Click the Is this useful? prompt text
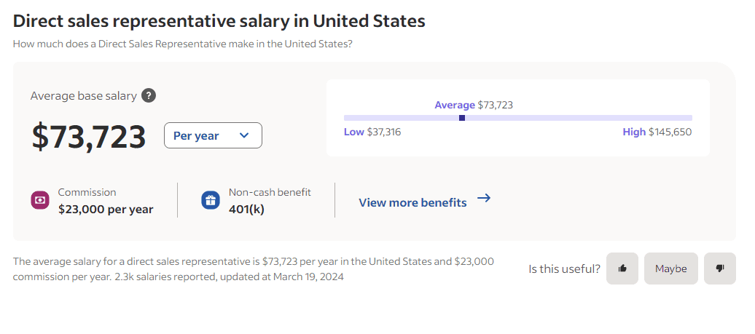 [564, 269]
